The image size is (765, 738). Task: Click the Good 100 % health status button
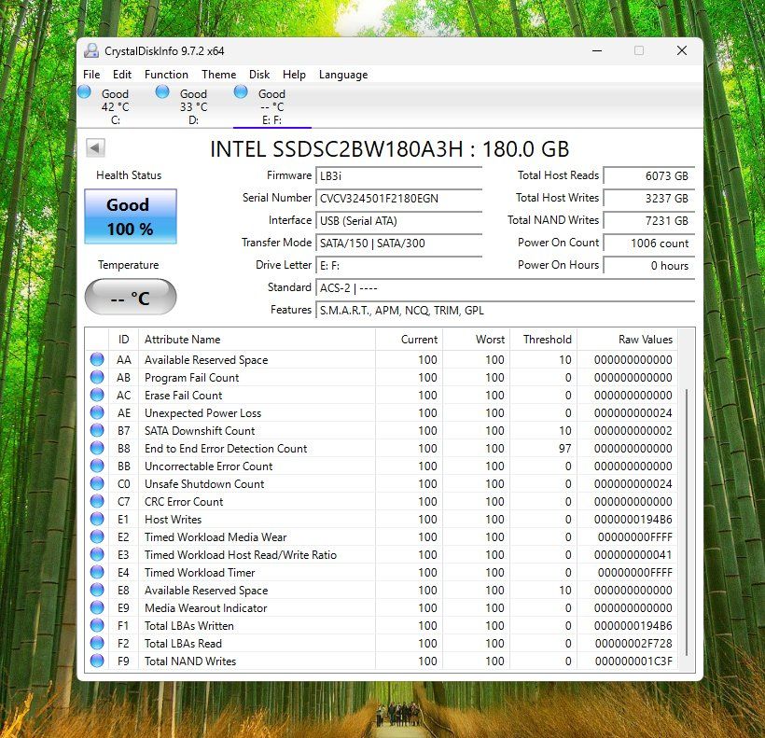coord(131,216)
